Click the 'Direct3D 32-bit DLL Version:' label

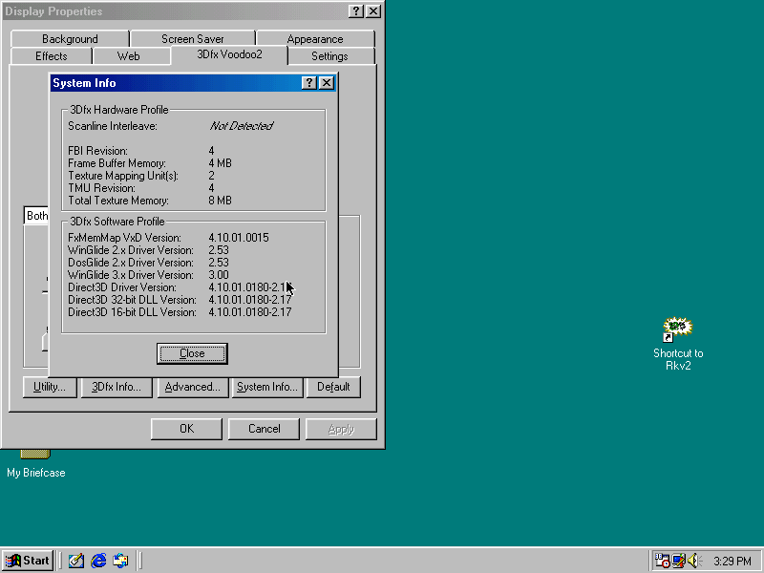pos(132,300)
